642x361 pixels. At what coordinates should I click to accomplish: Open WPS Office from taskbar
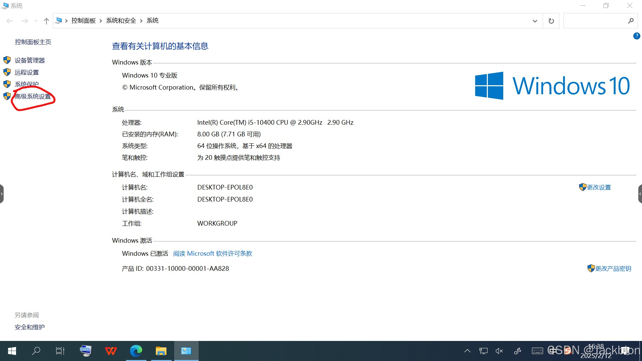point(111,351)
